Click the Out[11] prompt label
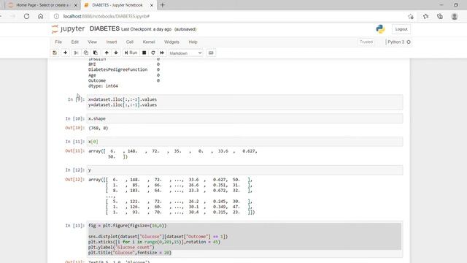This screenshot has width=467, height=263. pos(75,151)
